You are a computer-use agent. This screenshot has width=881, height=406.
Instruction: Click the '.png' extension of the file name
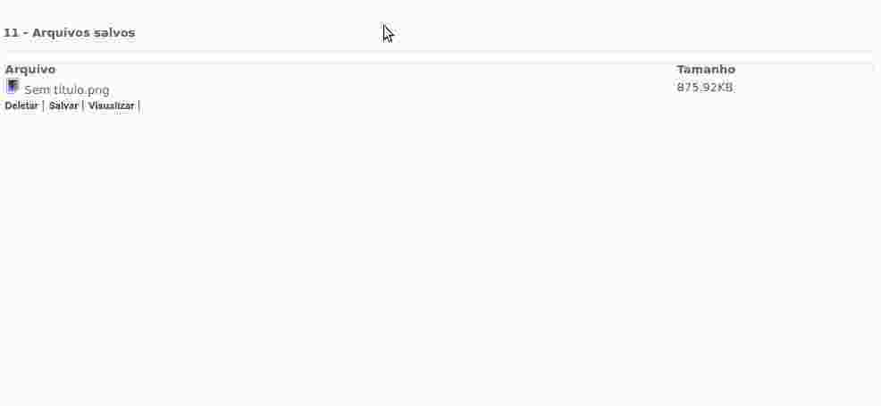tap(97, 90)
